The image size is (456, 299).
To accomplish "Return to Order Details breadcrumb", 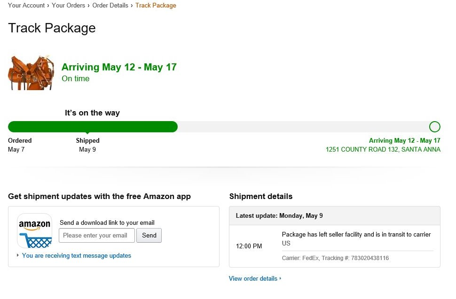I will tap(110, 5).
